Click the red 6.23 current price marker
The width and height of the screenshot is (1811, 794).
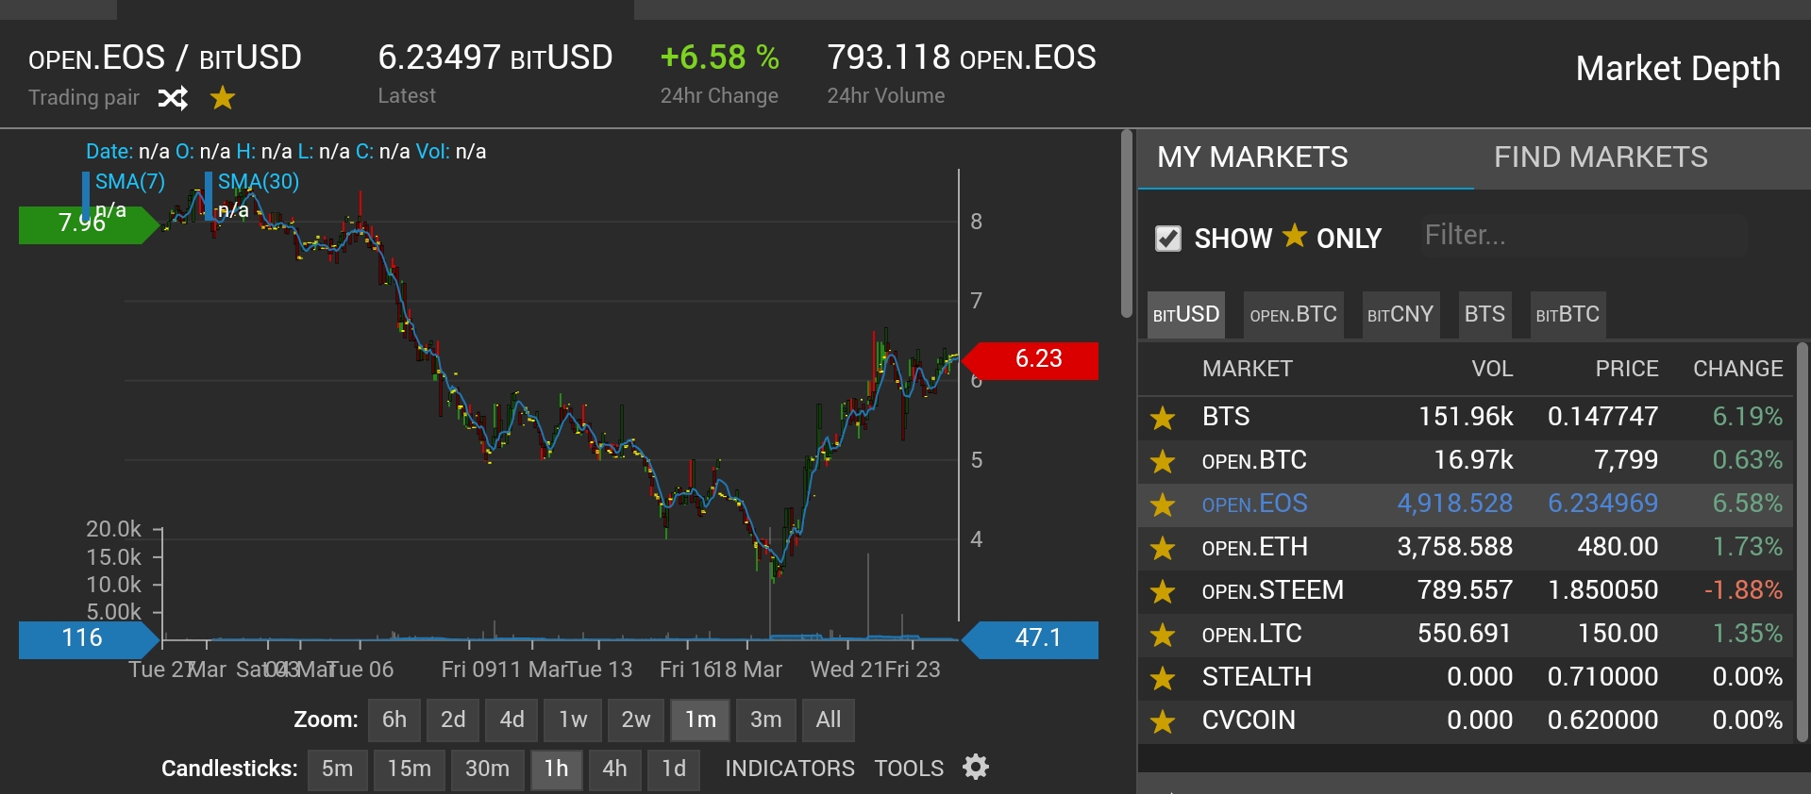point(1030,360)
